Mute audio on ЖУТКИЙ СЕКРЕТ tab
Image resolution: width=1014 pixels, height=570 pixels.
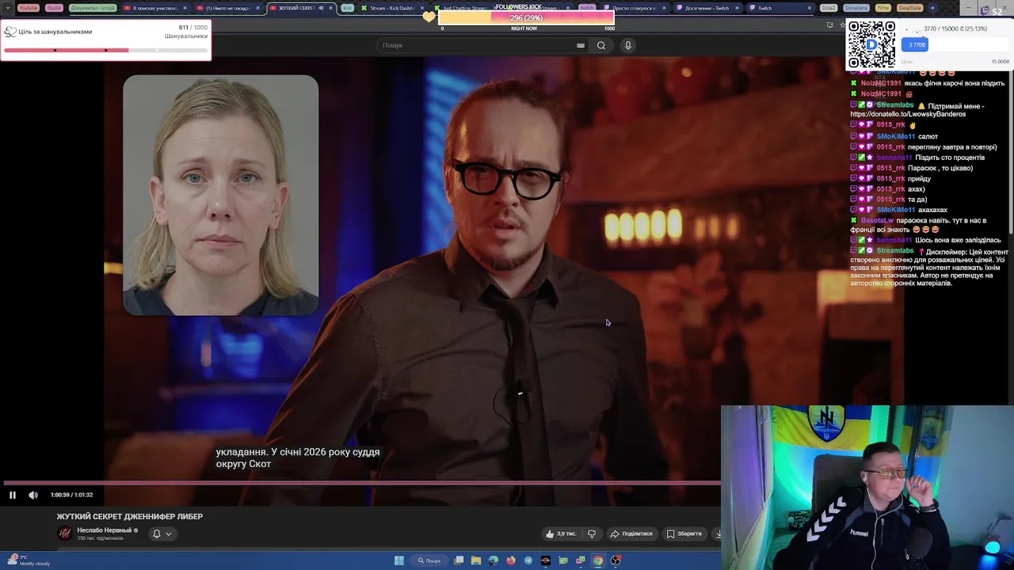tap(321, 8)
